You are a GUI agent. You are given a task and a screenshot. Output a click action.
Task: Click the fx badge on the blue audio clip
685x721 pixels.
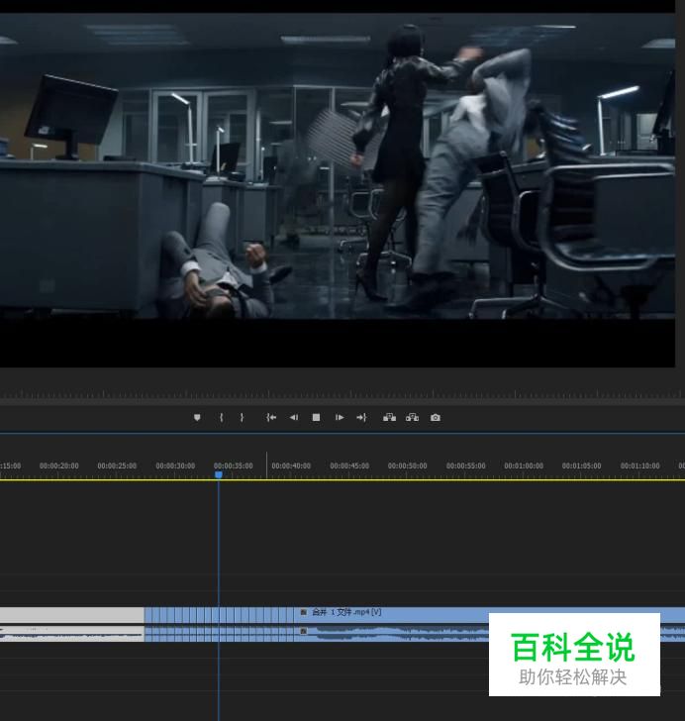coord(304,631)
